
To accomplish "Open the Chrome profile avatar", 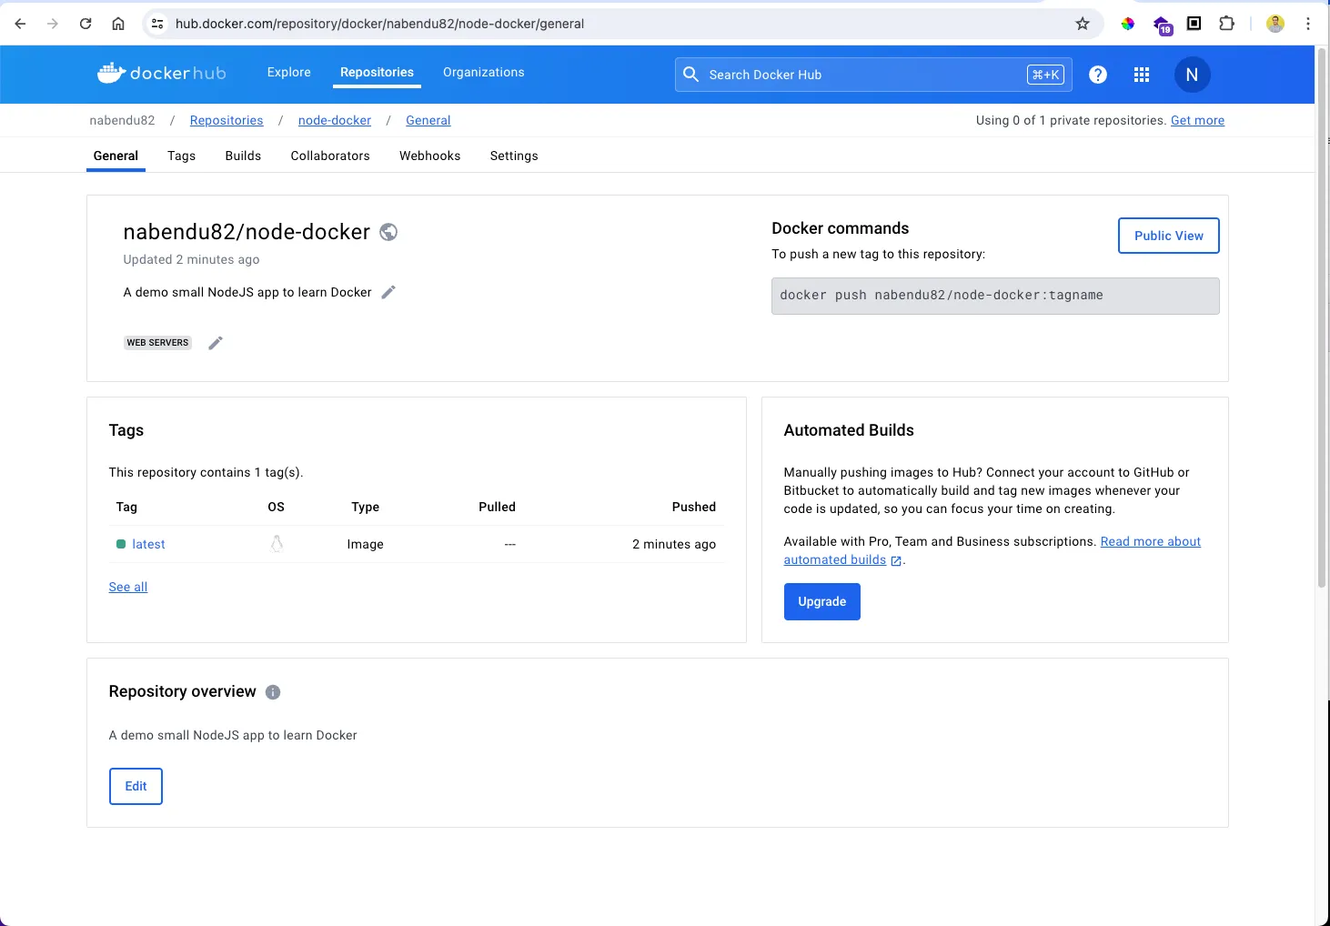I will pyautogui.click(x=1275, y=24).
